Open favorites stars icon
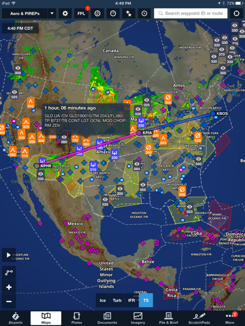The width and height of the screenshot is (245, 326). [x=128, y=14]
